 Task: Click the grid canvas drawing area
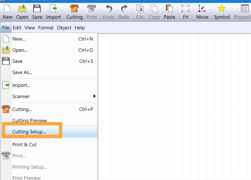[174, 107]
